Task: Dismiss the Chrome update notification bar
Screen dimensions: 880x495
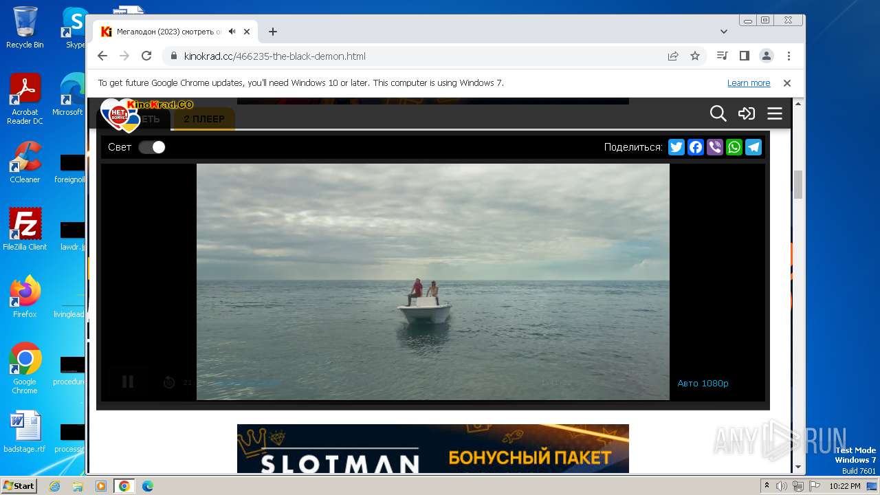Action: coord(787,83)
